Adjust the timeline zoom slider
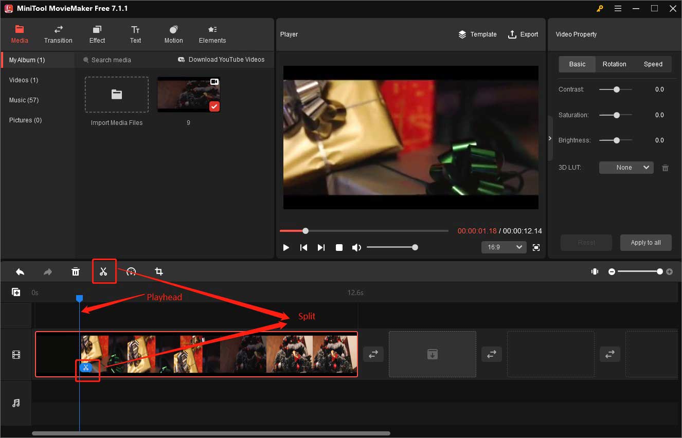Image resolution: width=682 pixels, height=438 pixels. coord(640,271)
